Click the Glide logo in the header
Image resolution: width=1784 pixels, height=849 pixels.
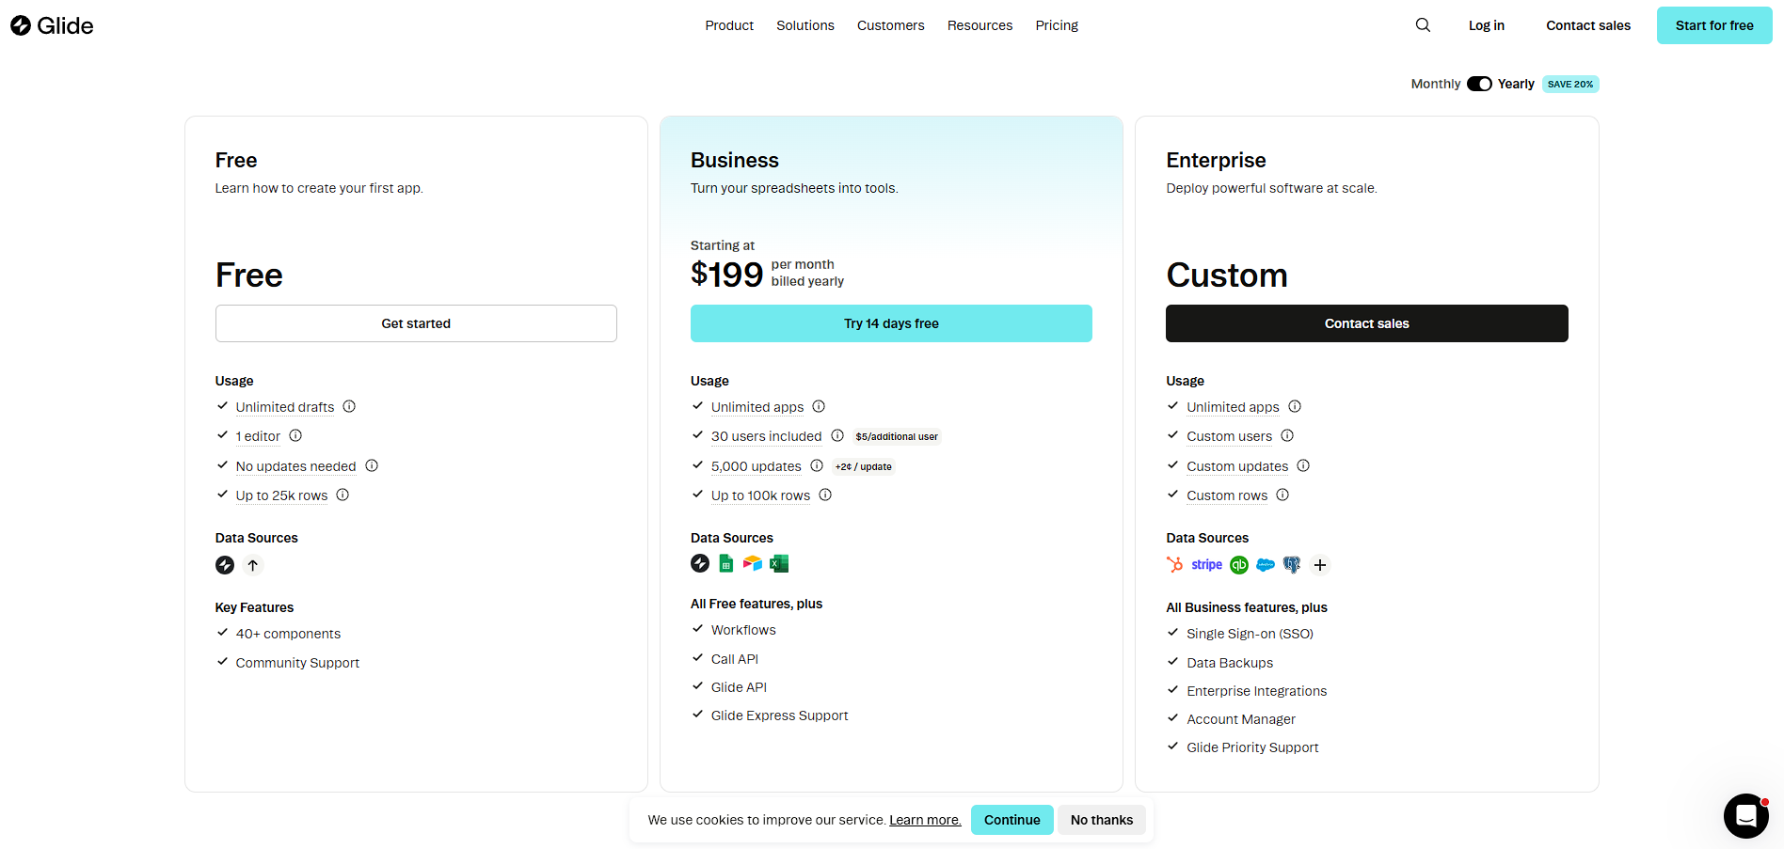tap(52, 25)
